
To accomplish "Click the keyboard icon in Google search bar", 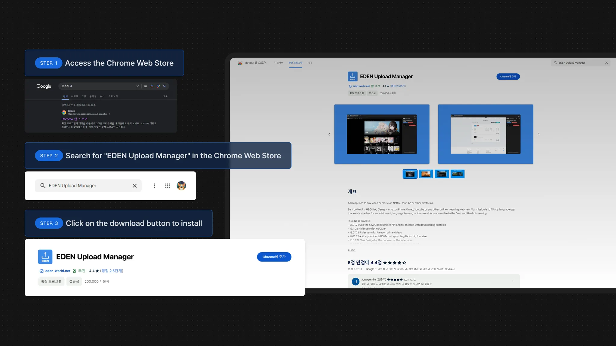I will pos(146,86).
